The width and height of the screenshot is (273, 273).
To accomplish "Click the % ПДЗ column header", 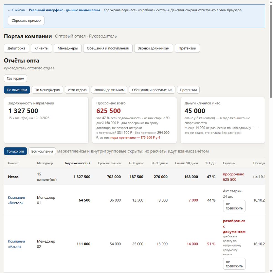I will coord(210,163).
